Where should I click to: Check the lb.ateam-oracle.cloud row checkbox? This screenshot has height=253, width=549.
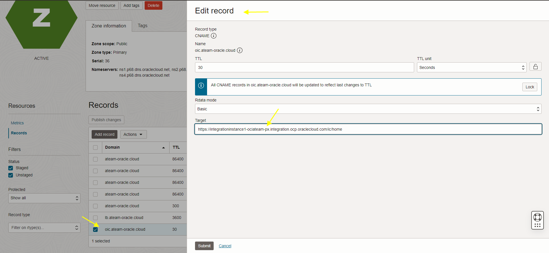click(x=95, y=218)
